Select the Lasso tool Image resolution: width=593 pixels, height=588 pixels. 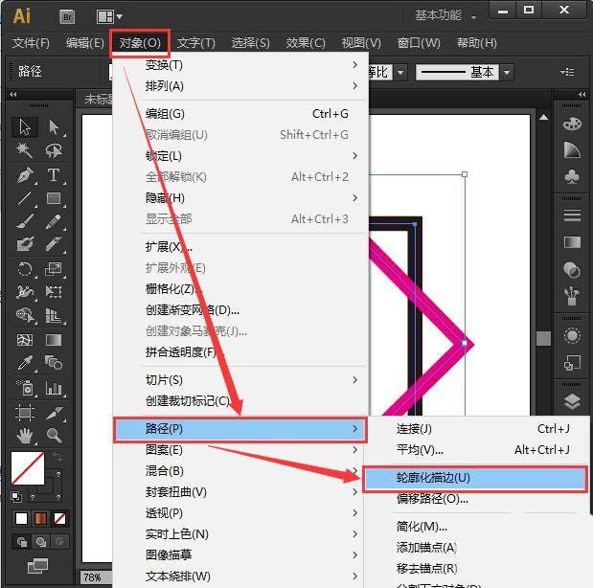click(x=54, y=150)
